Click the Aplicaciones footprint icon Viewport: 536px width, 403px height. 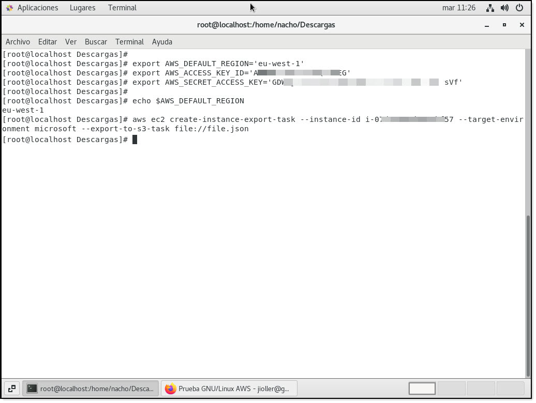[9, 7]
